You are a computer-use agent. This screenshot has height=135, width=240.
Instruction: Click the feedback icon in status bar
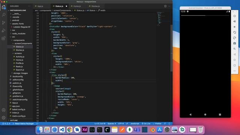[x=165, y=124]
